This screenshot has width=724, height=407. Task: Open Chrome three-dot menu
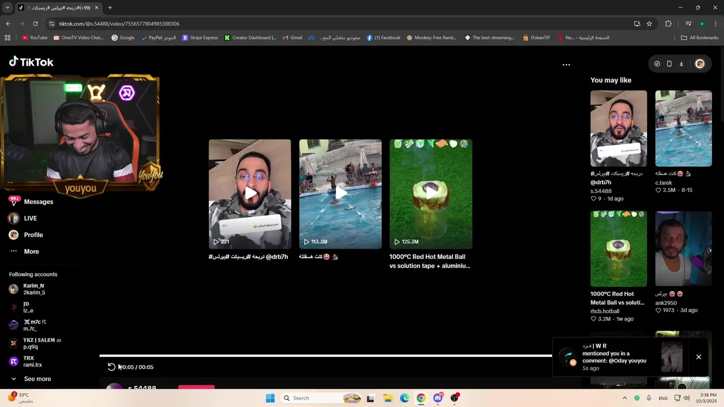pos(716,24)
